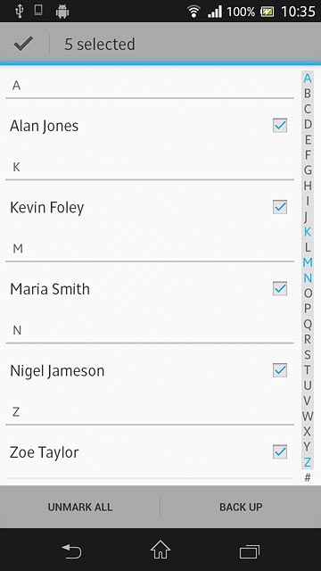Jump to letter Z in alphabet index

(x=308, y=462)
